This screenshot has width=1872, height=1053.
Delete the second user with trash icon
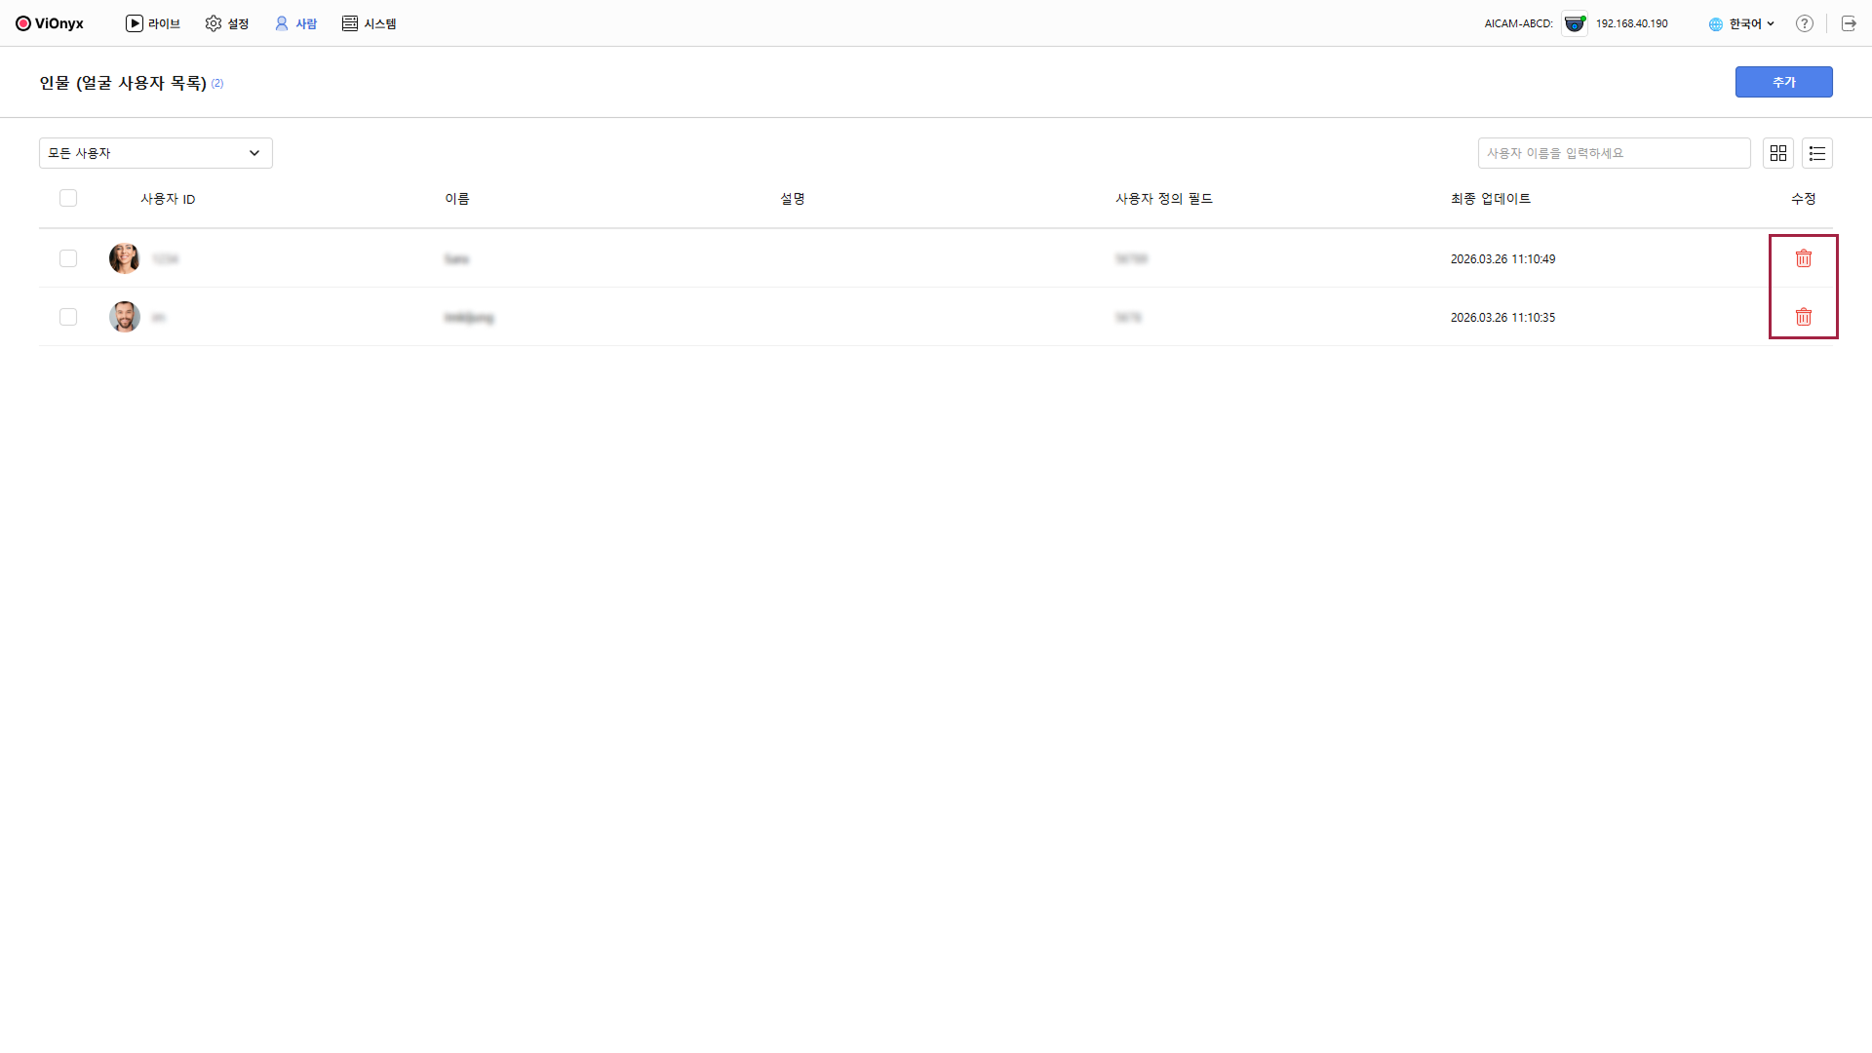coord(1803,317)
